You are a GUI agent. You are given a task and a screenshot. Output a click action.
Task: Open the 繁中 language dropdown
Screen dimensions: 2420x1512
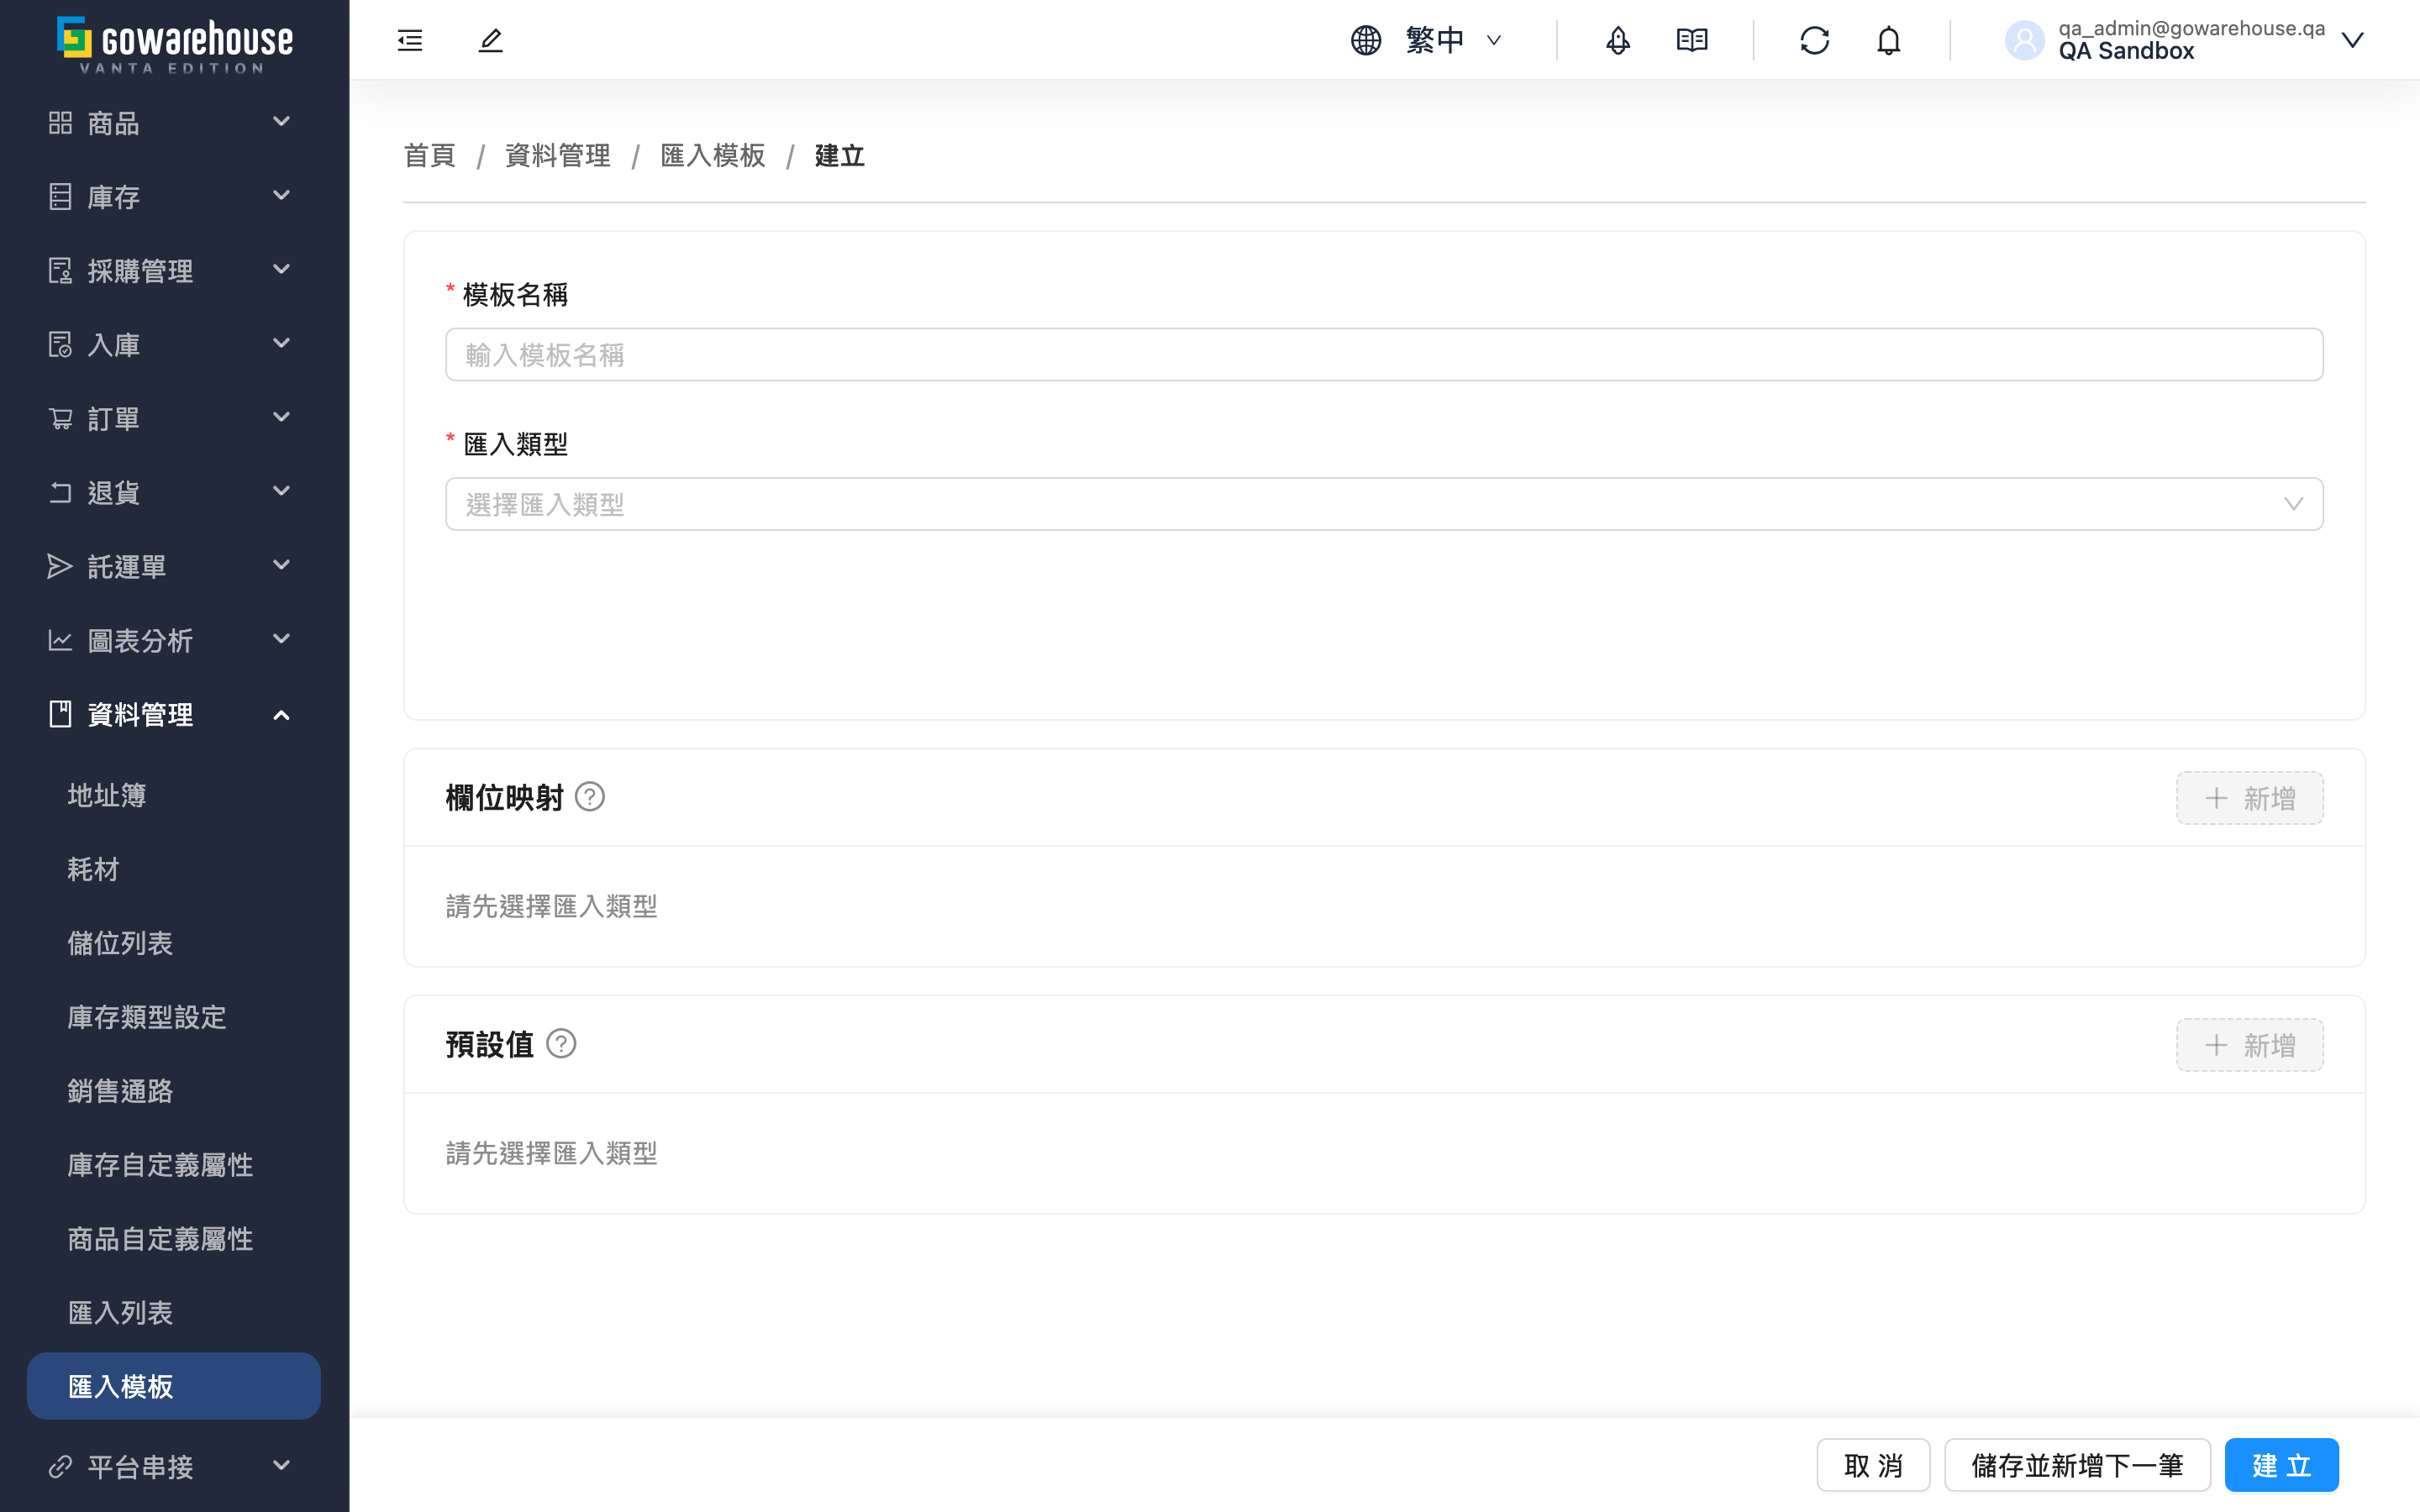1453,40
